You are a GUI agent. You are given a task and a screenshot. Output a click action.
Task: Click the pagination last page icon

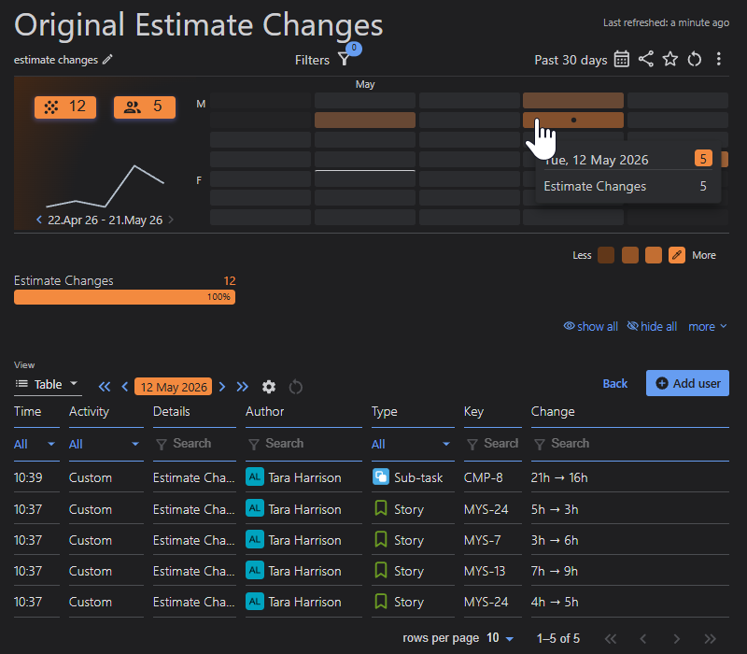click(710, 638)
